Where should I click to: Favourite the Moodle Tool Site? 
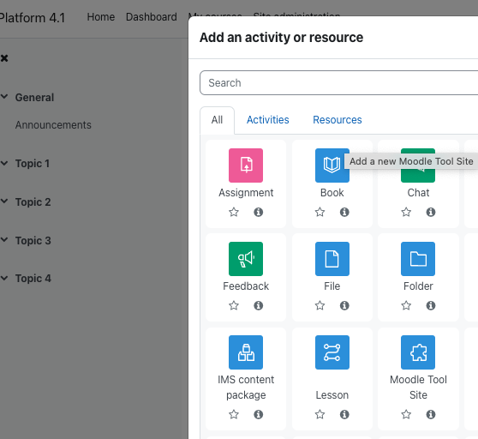tap(406, 414)
